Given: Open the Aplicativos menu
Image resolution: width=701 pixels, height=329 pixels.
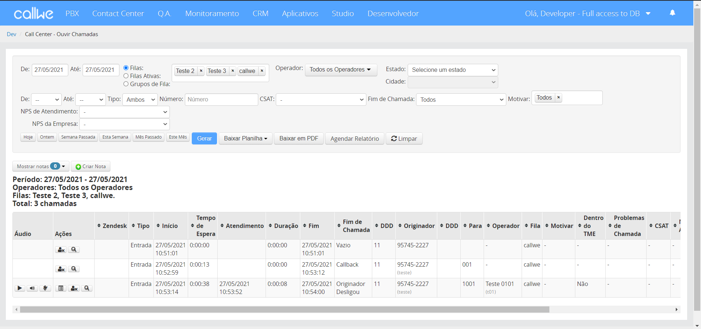Looking at the screenshot, I should 300,13.
